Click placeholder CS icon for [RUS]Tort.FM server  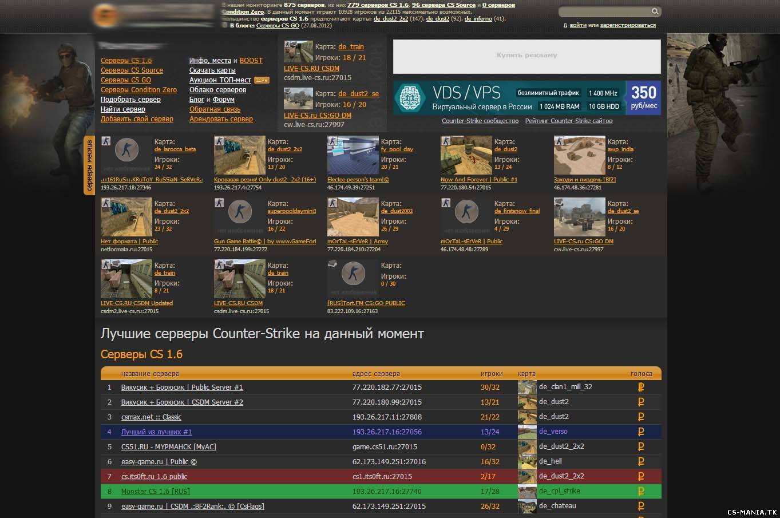pyautogui.click(x=353, y=275)
